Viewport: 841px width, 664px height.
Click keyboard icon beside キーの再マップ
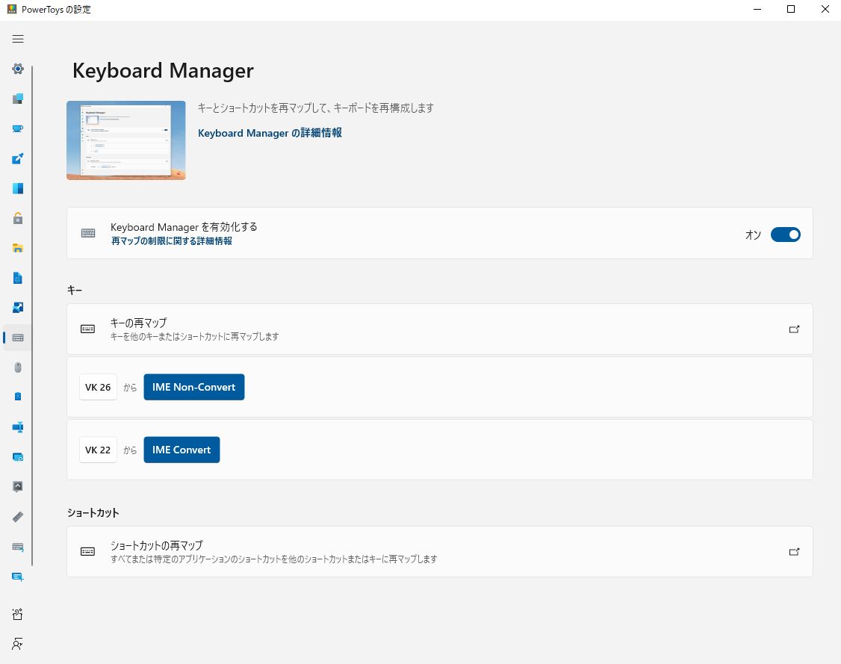coord(88,329)
